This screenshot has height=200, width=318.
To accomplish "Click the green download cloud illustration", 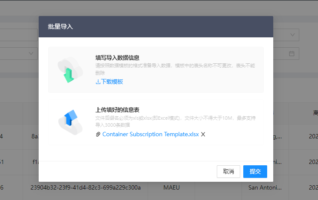I will [x=70, y=70].
